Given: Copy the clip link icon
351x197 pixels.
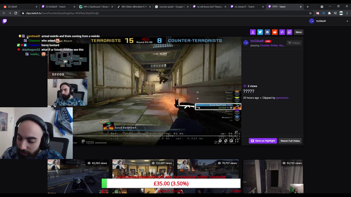Looking at the screenshot, I should [290, 32].
